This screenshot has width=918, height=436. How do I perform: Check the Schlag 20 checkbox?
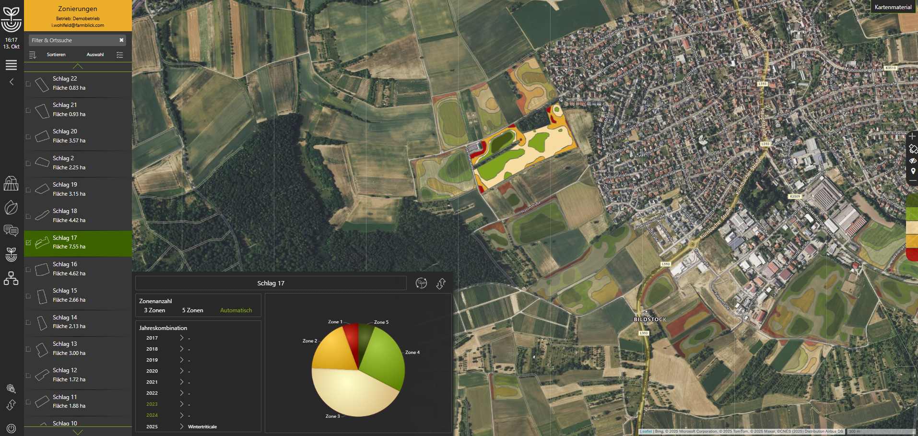[28, 137]
